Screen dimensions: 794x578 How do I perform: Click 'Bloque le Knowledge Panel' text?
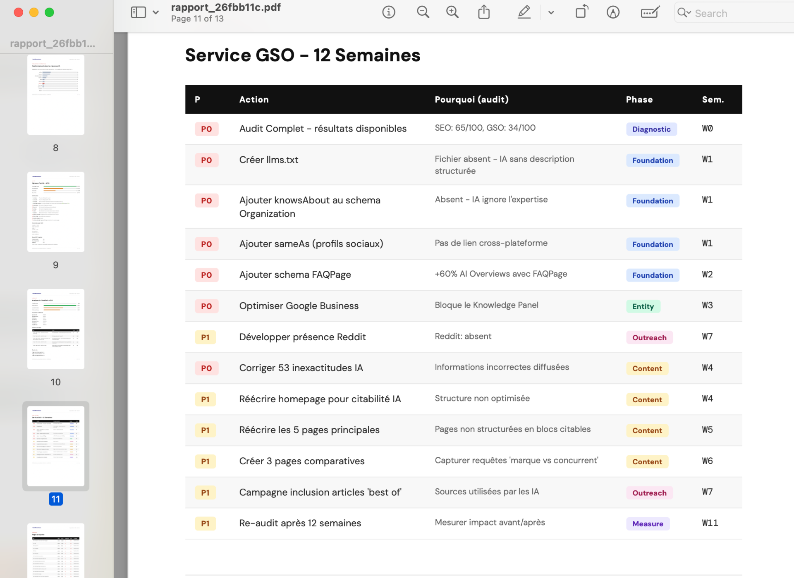point(486,305)
